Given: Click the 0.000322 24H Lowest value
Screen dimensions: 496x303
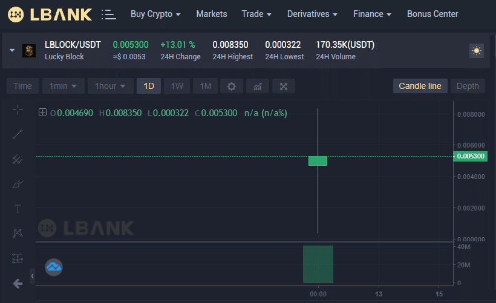Looking at the screenshot, I should pyautogui.click(x=283, y=45).
